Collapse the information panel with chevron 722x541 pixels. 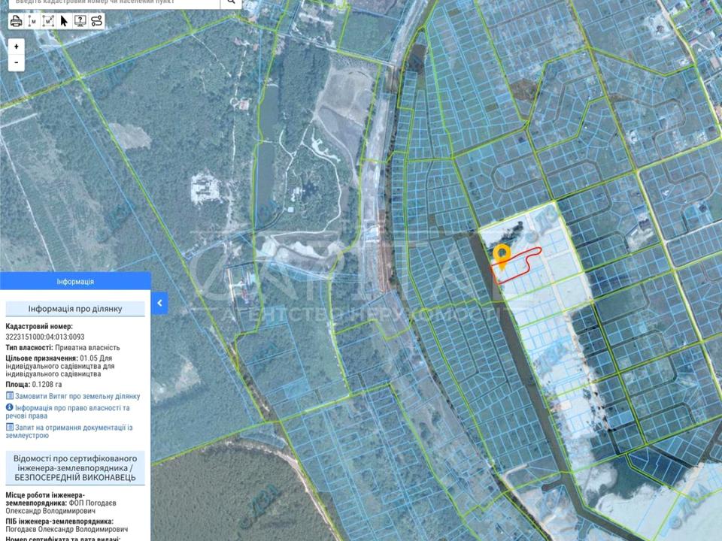pos(159,304)
